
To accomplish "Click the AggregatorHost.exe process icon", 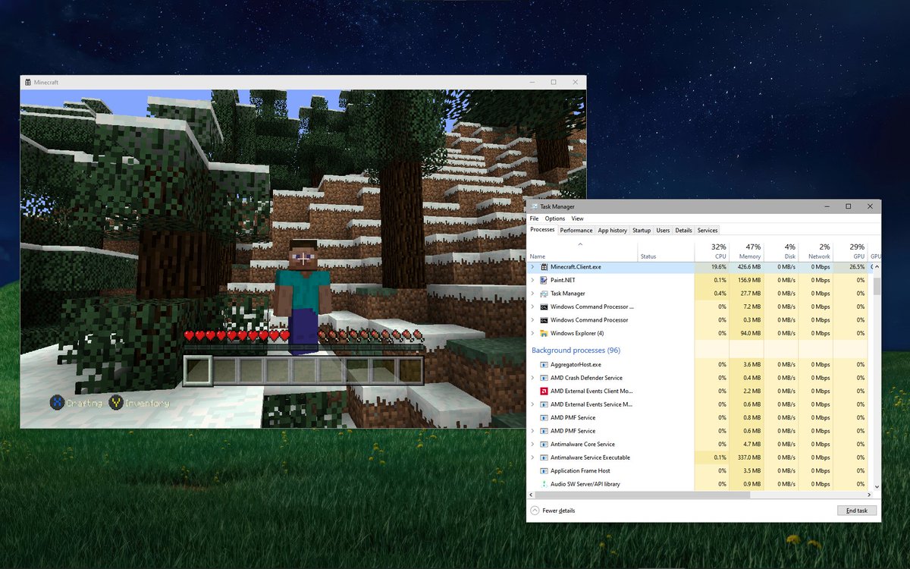I will (544, 365).
